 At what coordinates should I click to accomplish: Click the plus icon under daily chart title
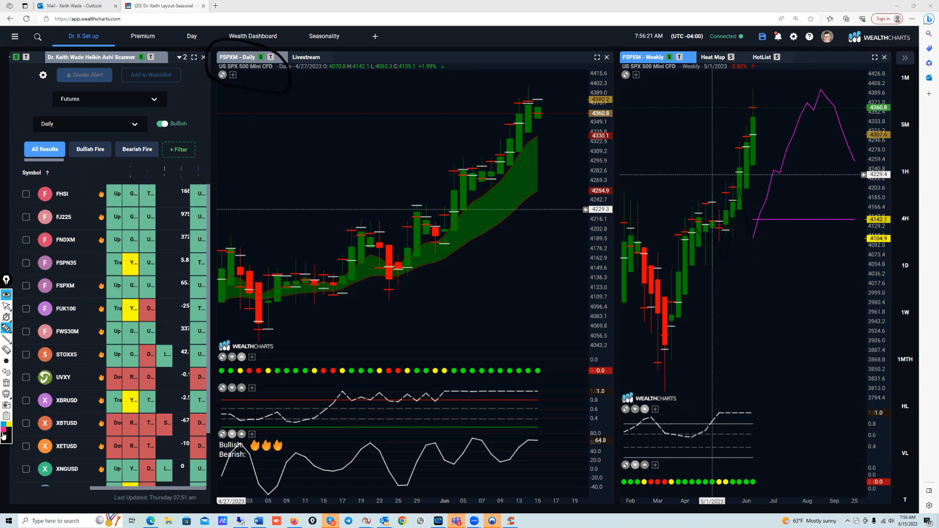233,75
